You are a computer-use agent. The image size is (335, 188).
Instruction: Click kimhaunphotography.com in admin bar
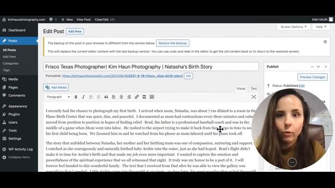(x=27, y=19)
